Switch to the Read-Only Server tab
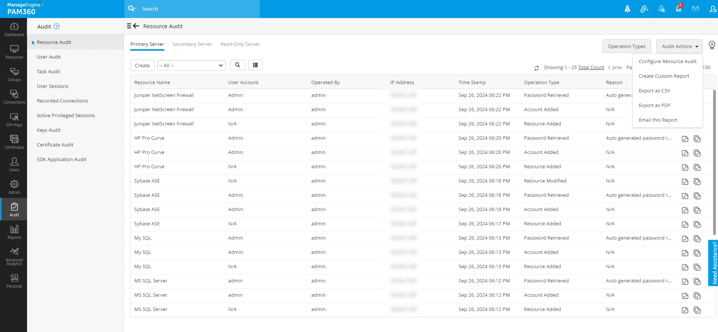Screen dimensions: 718x332 (x=240, y=44)
